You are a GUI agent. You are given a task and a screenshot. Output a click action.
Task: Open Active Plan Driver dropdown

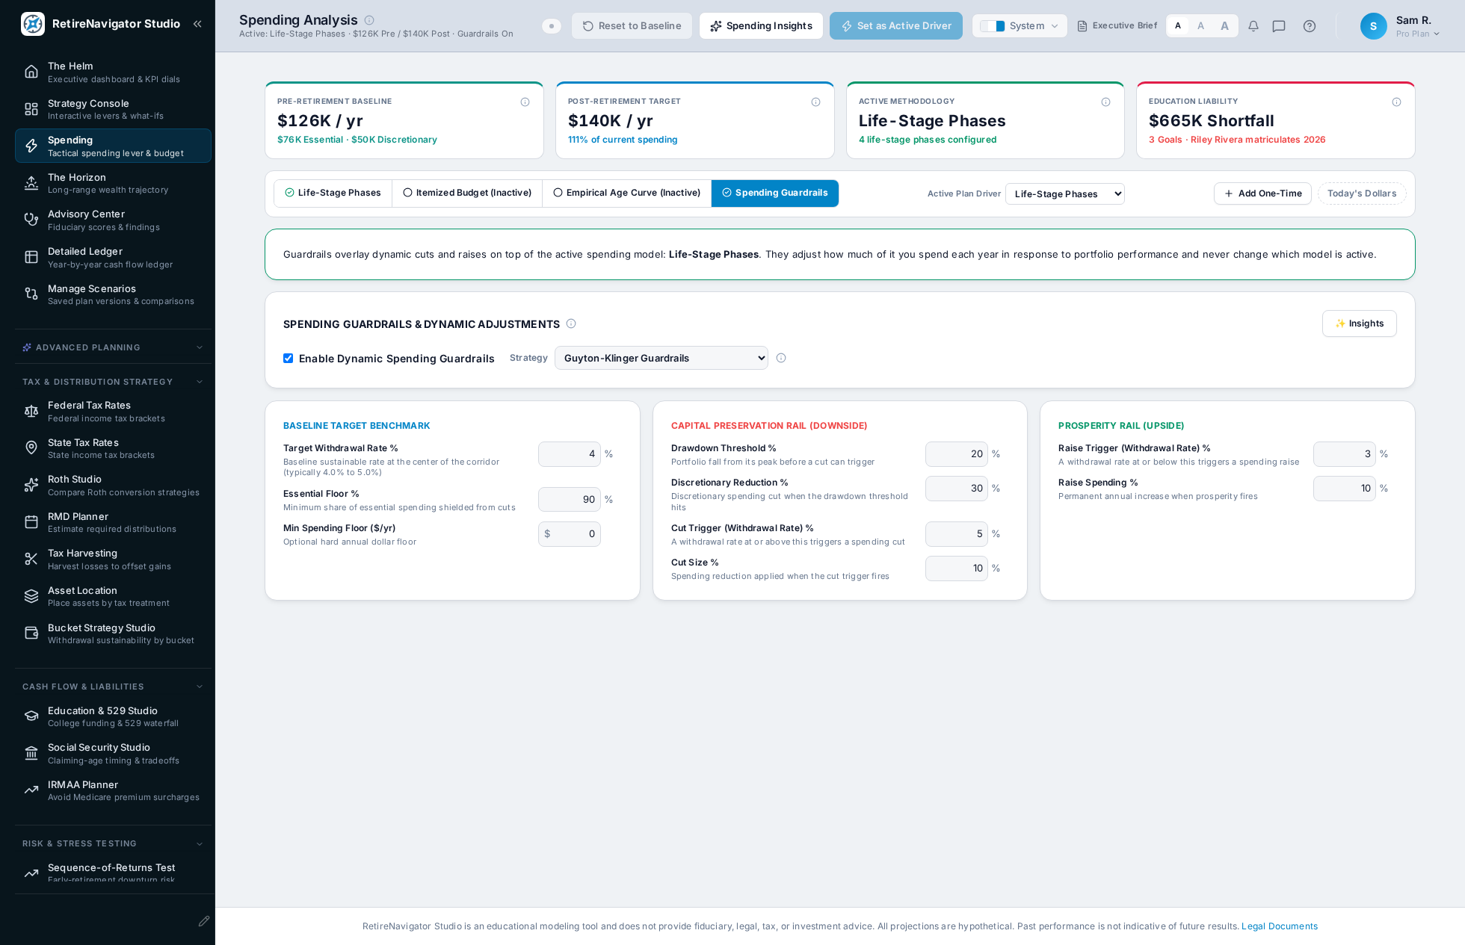(x=1065, y=193)
